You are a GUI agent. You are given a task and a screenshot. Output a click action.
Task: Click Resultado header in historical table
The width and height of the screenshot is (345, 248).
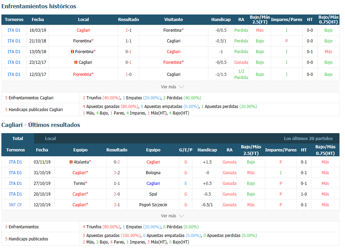(x=128, y=20)
